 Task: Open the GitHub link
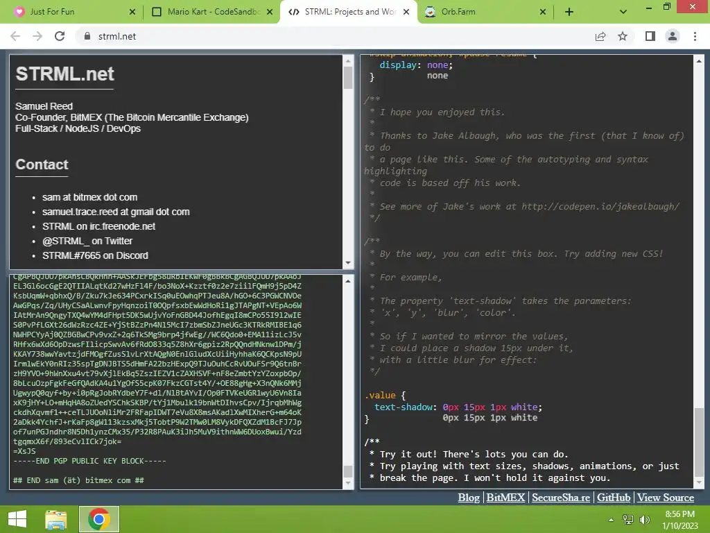click(614, 497)
